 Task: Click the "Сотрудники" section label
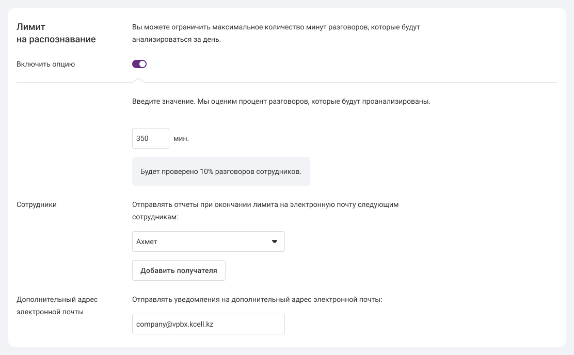pyautogui.click(x=37, y=204)
